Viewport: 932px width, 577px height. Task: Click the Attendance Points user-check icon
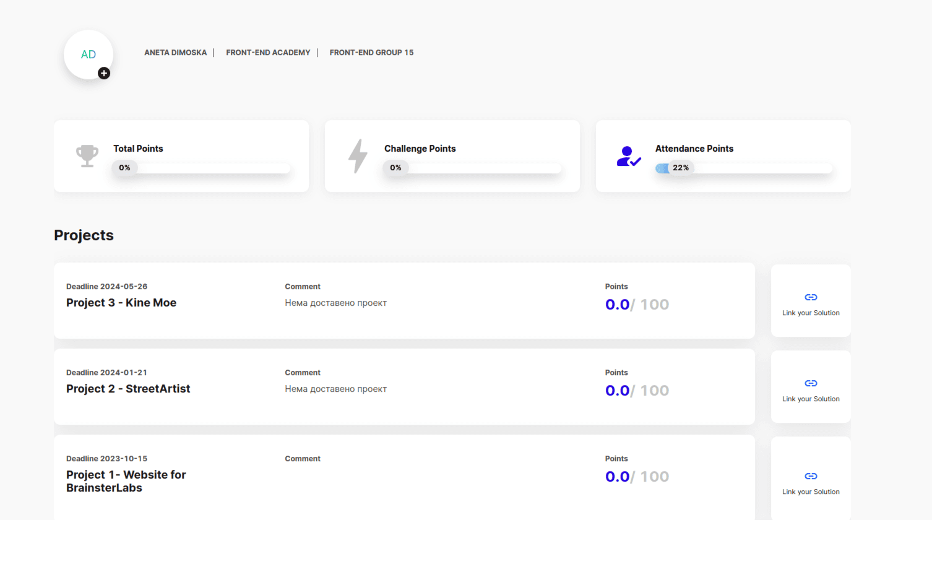click(x=628, y=156)
